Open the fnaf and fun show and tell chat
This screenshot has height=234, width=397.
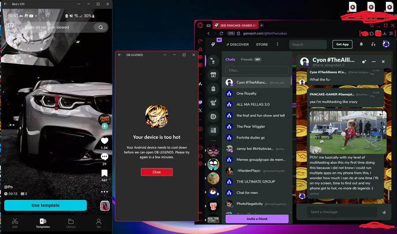click(x=256, y=115)
